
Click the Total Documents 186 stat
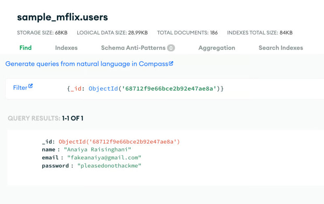[187, 32]
